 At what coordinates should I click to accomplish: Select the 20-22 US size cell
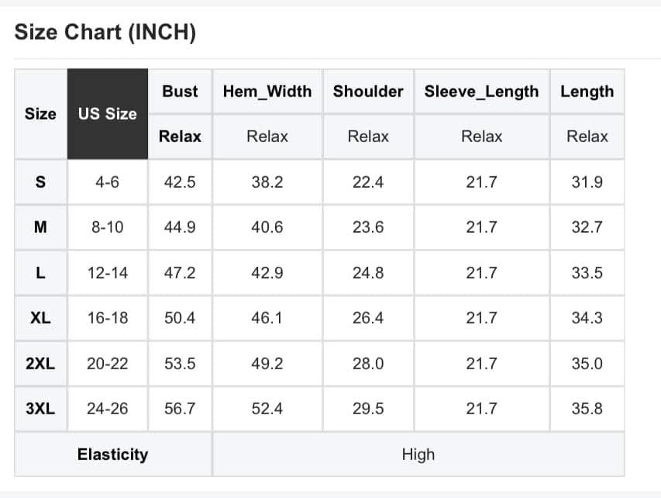click(x=108, y=364)
